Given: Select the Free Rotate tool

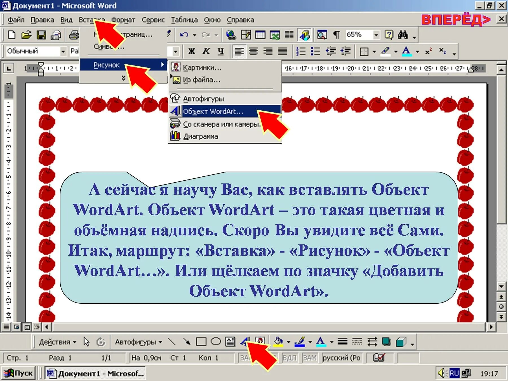Looking at the screenshot, I should [x=100, y=342].
